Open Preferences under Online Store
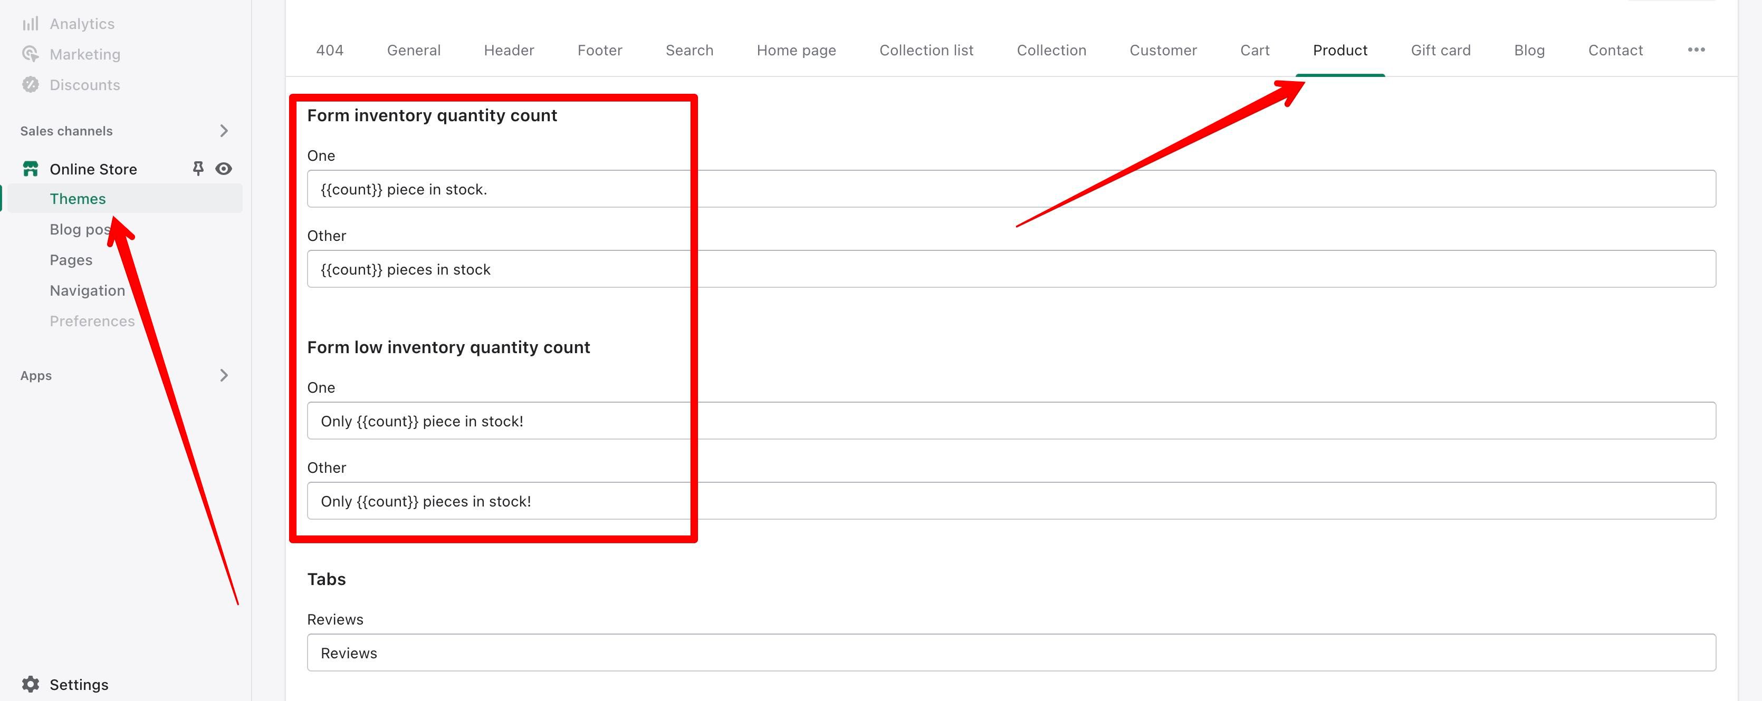The image size is (1762, 701). [92, 321]
